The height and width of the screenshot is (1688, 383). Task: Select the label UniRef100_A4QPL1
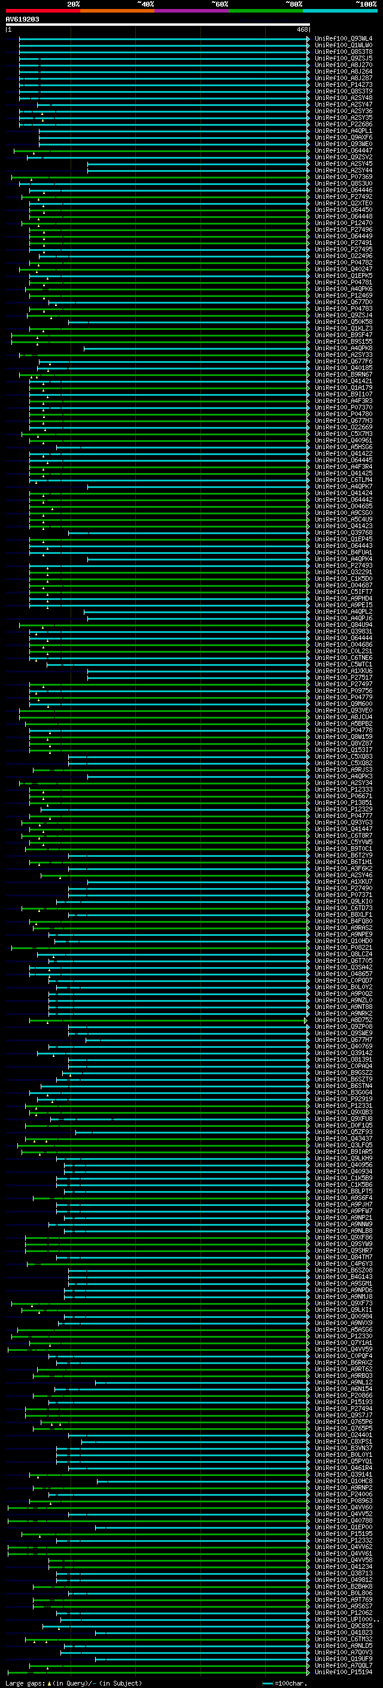click(x=344, y=131)
